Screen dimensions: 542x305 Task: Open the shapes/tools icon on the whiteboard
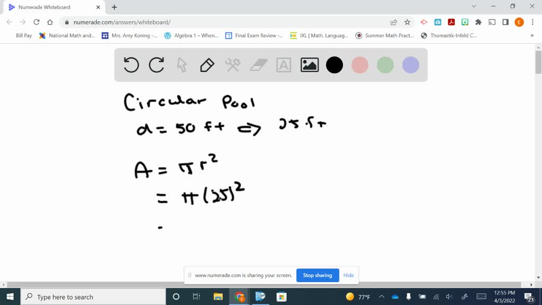click(233, 65)
